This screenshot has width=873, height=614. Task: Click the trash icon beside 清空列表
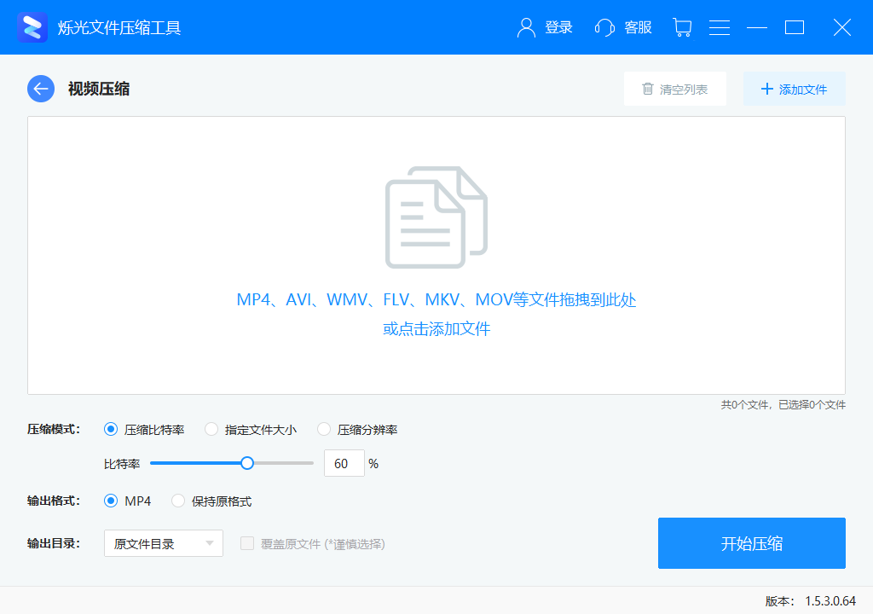point(649,89)
